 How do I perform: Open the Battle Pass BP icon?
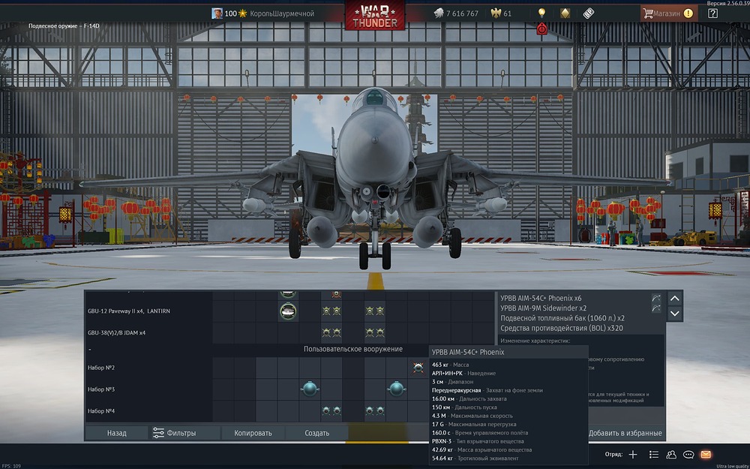(x=588, y=14)
